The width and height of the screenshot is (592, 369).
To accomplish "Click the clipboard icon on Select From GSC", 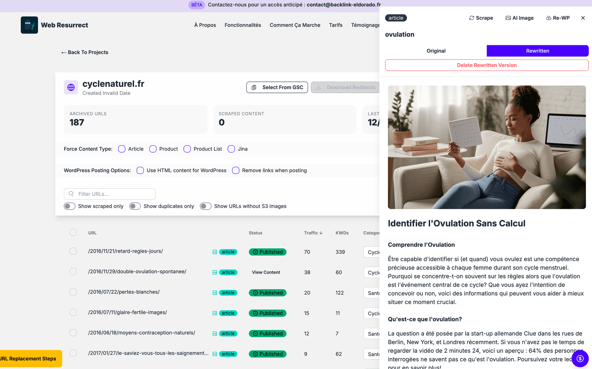I will (x=254, y=87).
